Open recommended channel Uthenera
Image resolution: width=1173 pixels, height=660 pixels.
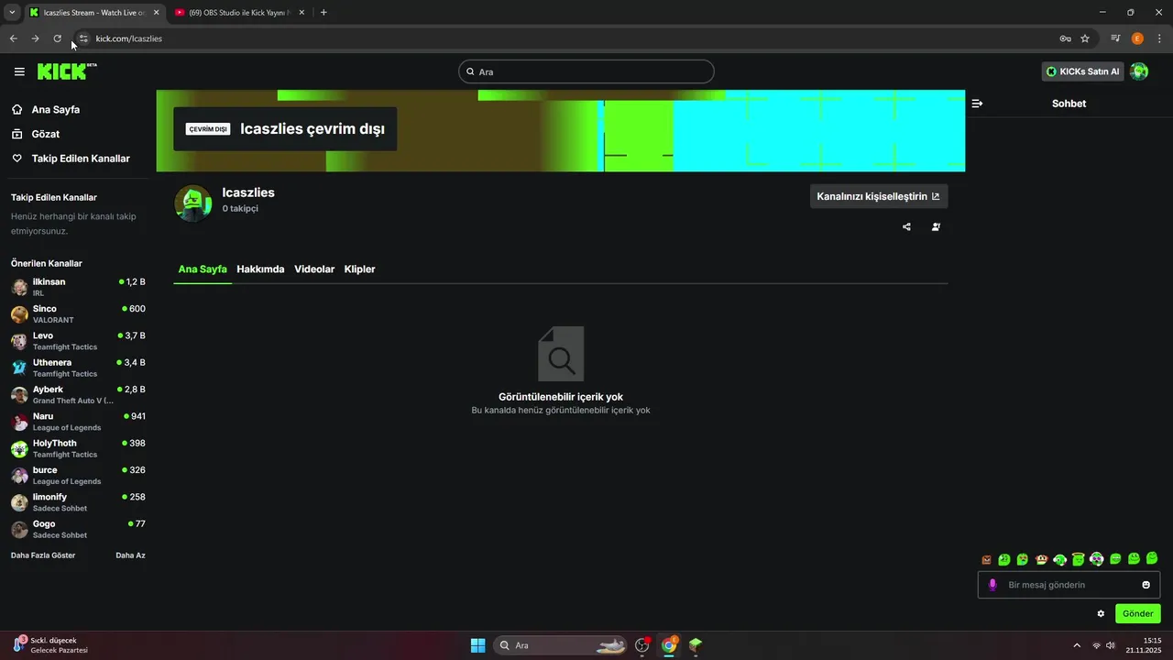click(x=78, y=368)
